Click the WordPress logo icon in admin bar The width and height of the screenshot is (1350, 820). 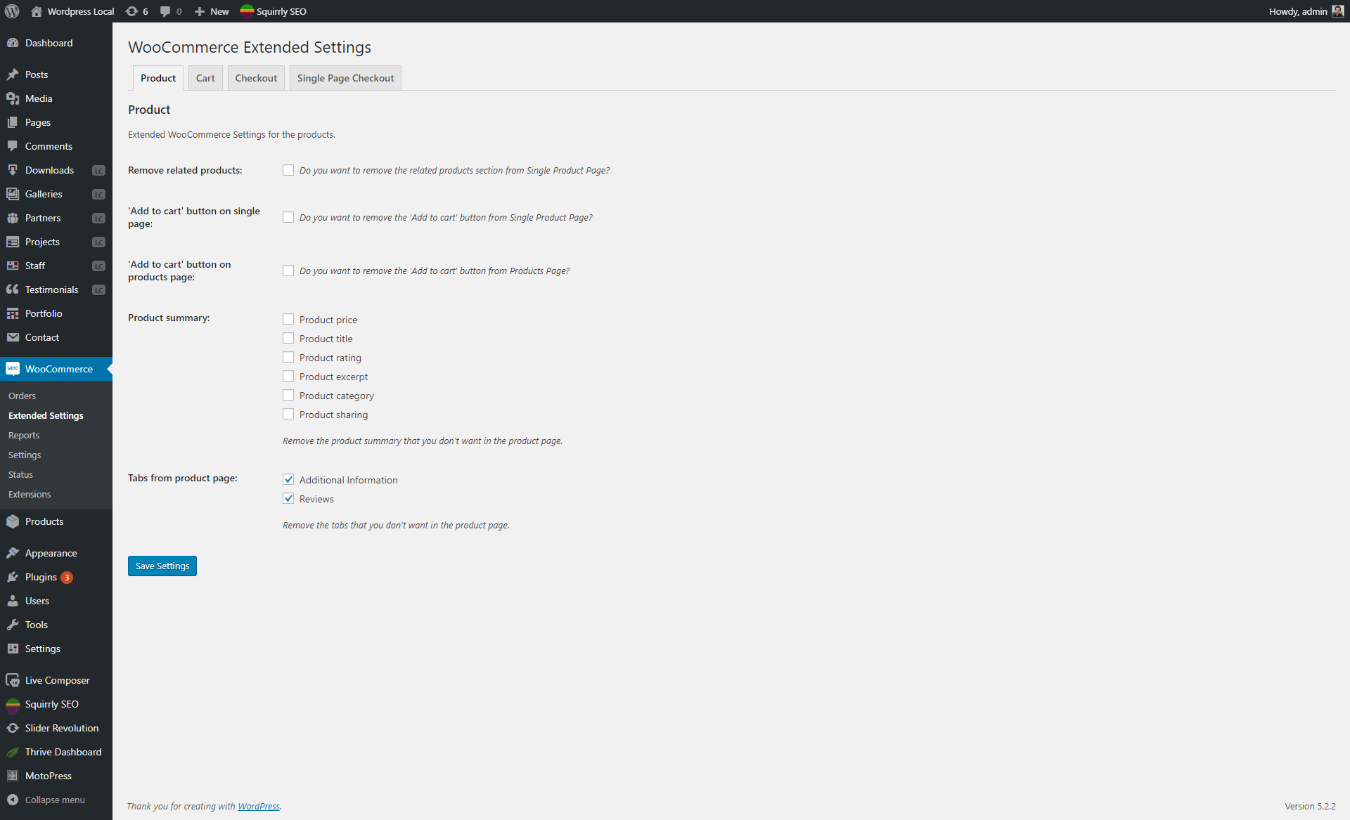(x=12, y=11)
